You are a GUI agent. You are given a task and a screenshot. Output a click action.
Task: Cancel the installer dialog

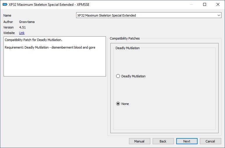[x=210, y=141]
